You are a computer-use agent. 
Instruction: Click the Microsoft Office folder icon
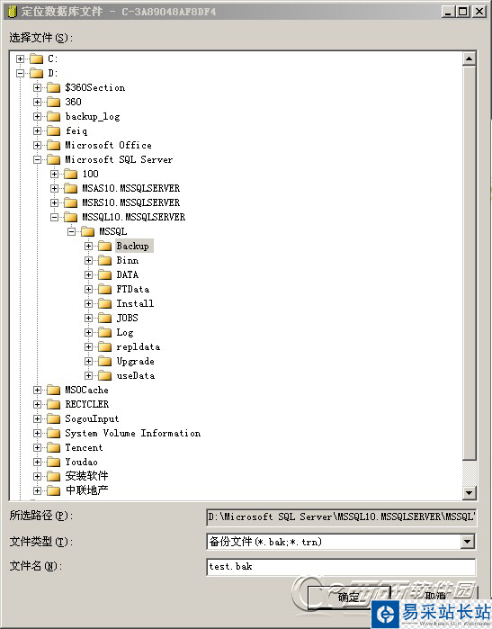[53, 145]
